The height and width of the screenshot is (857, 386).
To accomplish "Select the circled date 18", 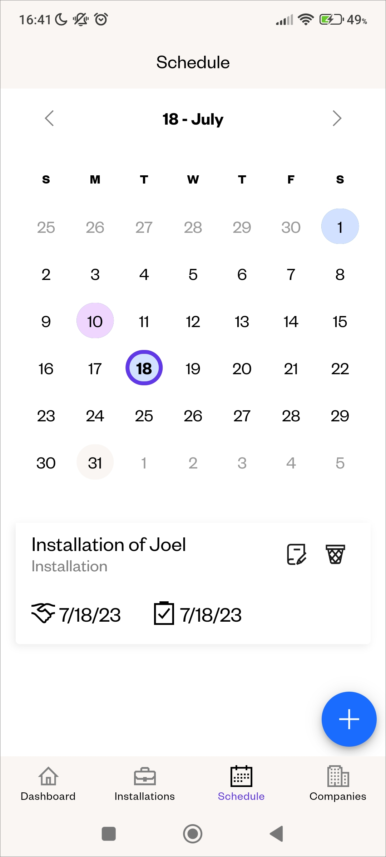I will 144,368.
